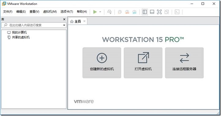Open the 虚拟机(M) menu

coord(50,12)
